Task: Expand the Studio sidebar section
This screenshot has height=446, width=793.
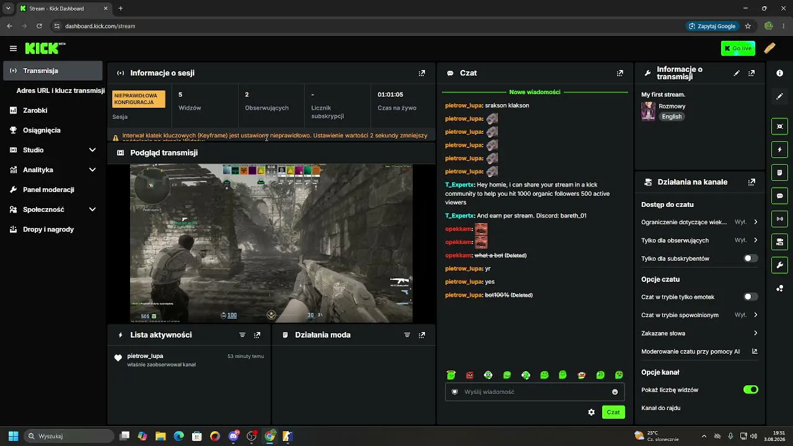Action: point(92,150)
